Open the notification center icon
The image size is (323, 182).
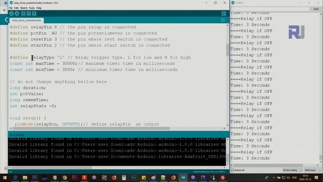(316, 177)
